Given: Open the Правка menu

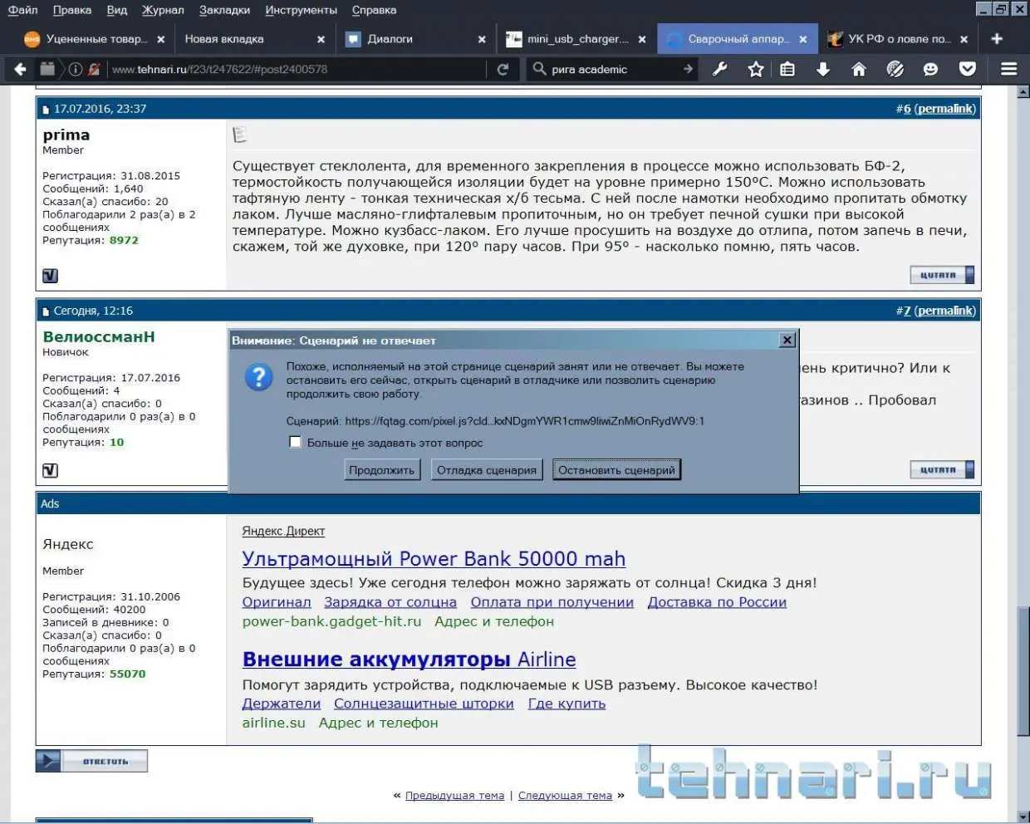Looking at the screenshot, I should 72,10.
